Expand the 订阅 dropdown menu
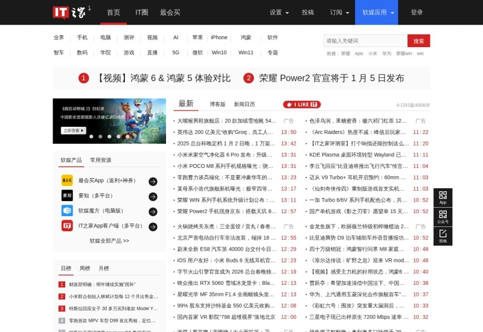 point(339,12)
